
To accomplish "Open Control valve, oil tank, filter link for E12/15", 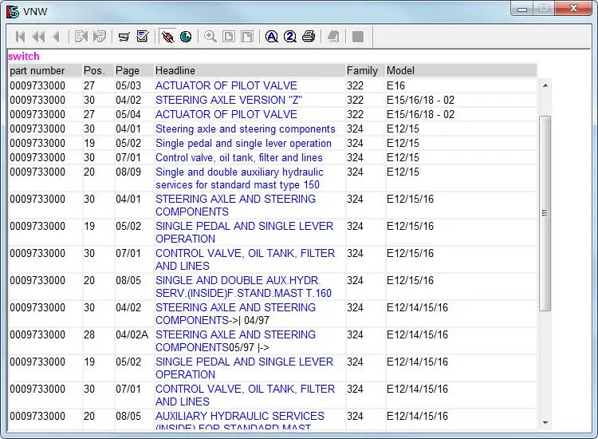I will point(238,157).
